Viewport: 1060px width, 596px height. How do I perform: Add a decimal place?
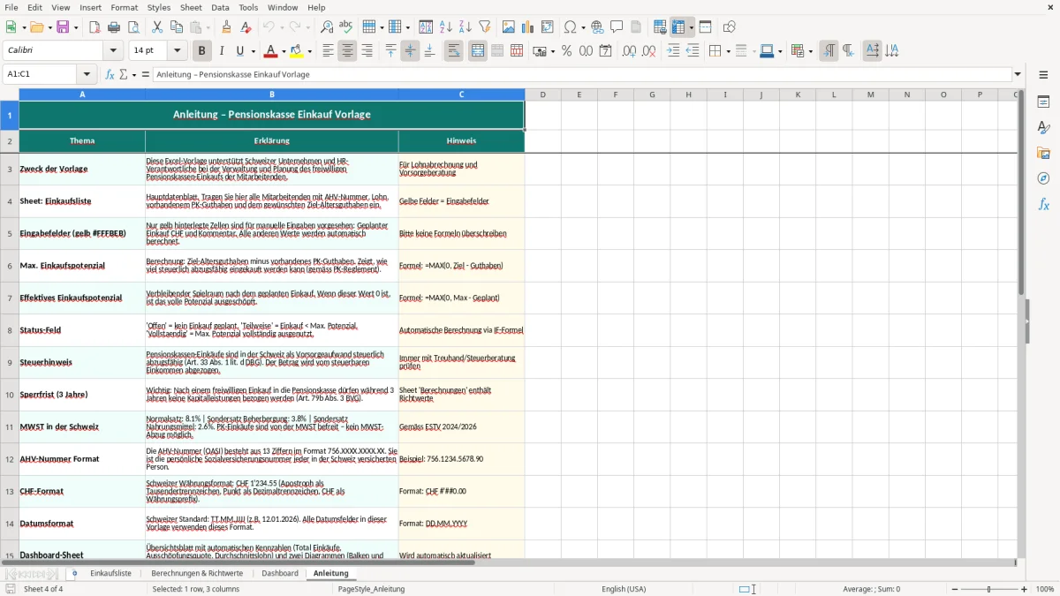tap(629, 51)
